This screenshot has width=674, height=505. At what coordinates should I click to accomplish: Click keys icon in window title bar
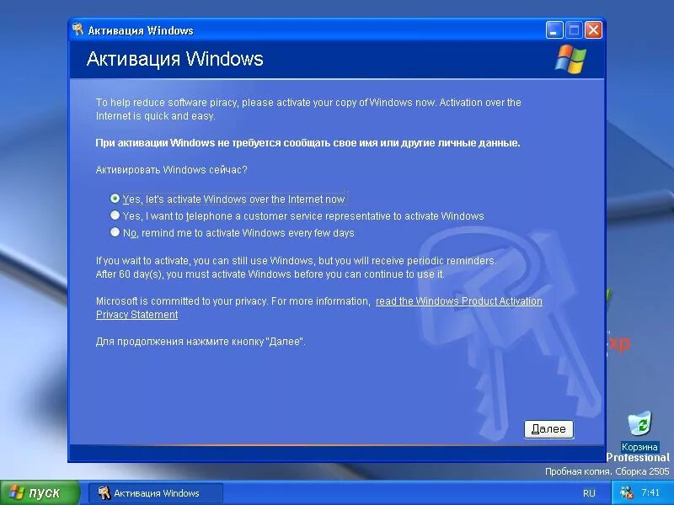[x=78, y=29]
